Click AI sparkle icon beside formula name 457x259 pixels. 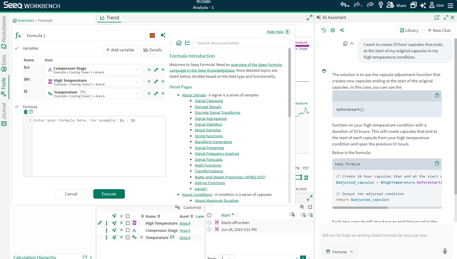pyautogui.click(x=163, y=35)
